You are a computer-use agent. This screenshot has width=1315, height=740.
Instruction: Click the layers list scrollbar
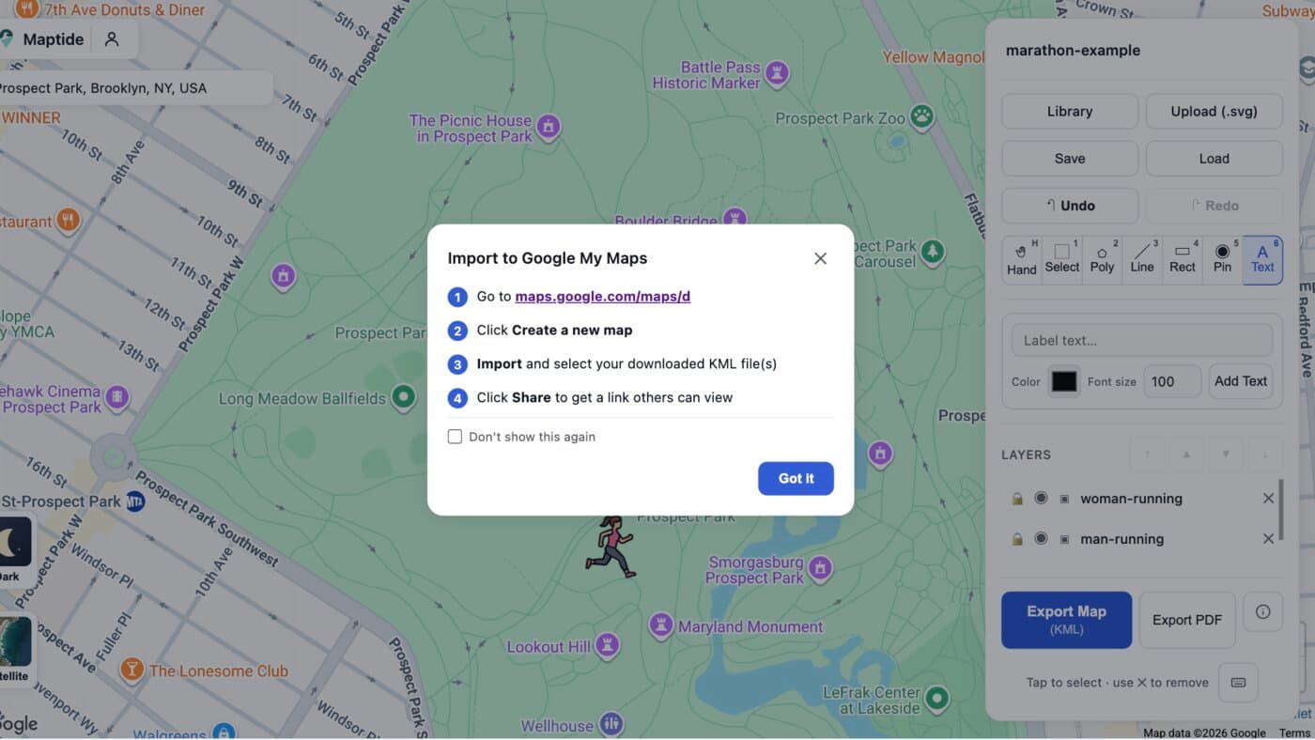1280,510
